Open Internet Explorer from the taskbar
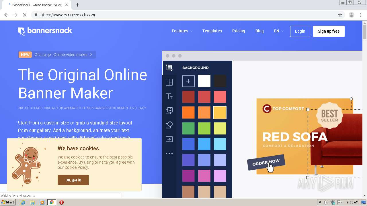The image size is (367, 206). tap(23, 202)
